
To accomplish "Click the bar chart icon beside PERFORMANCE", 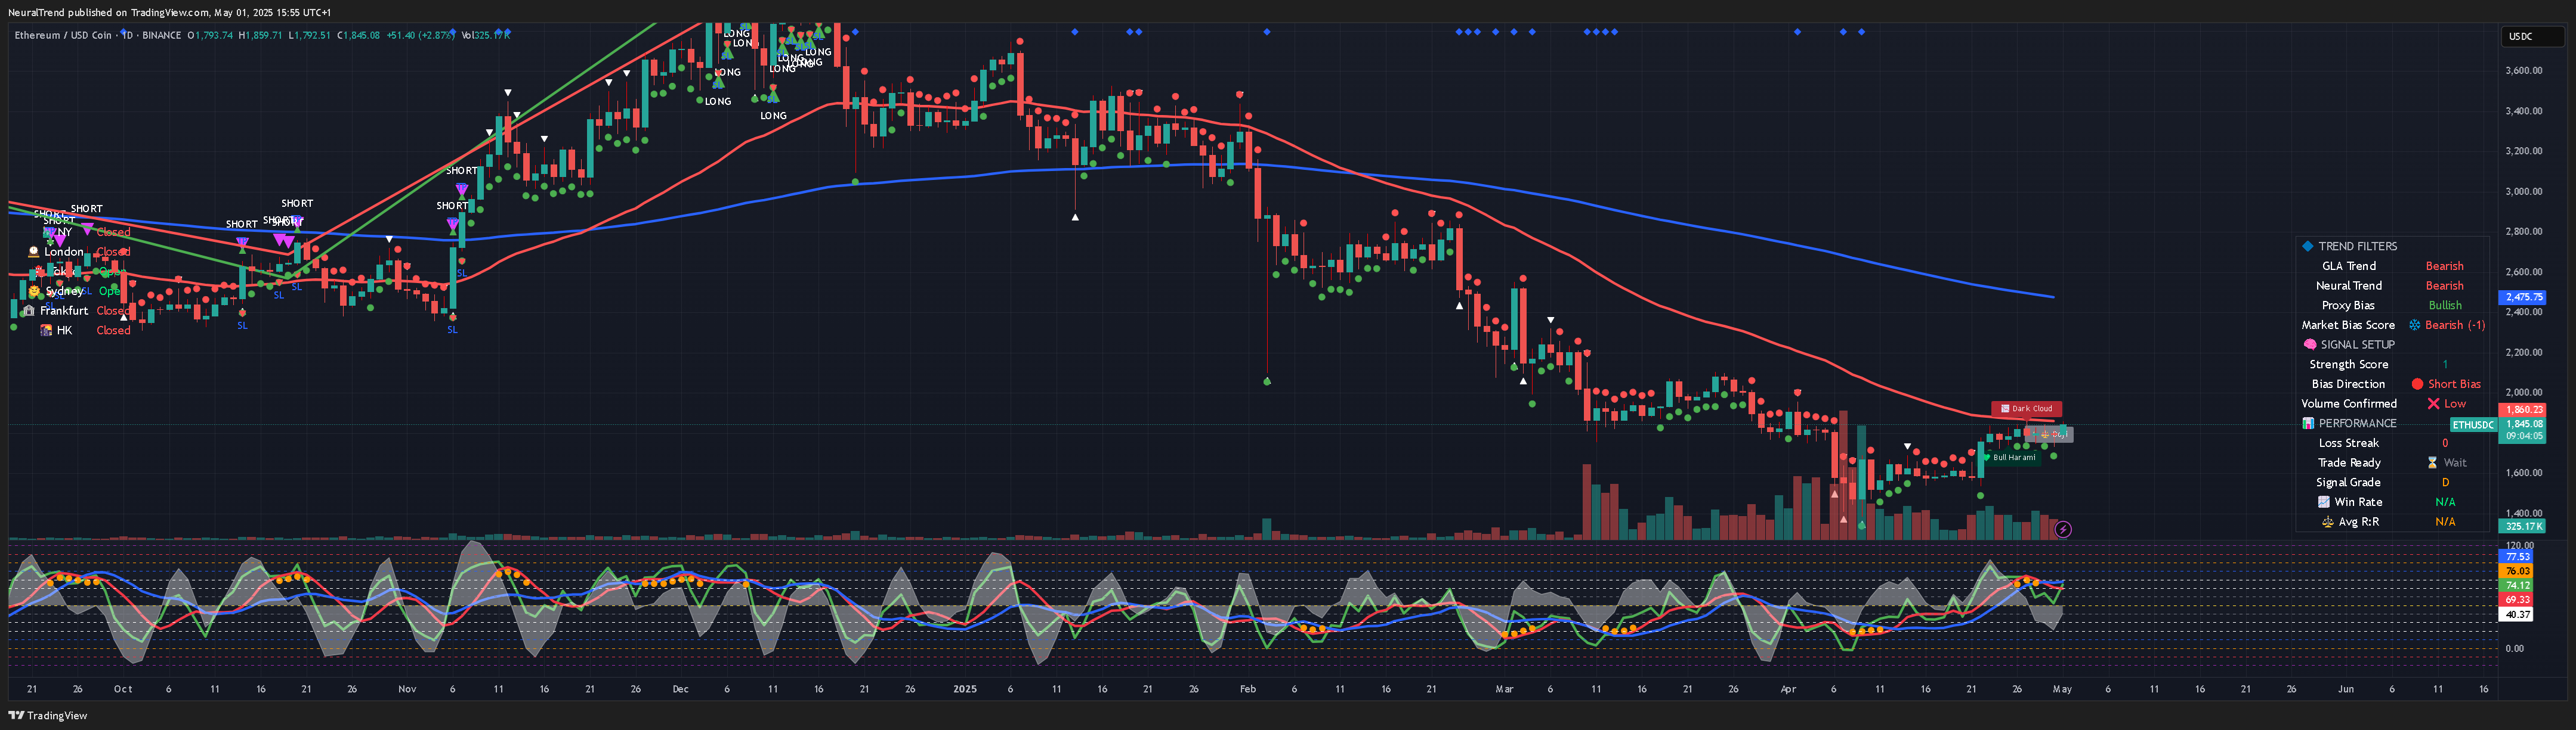I will coord(2308,424).
